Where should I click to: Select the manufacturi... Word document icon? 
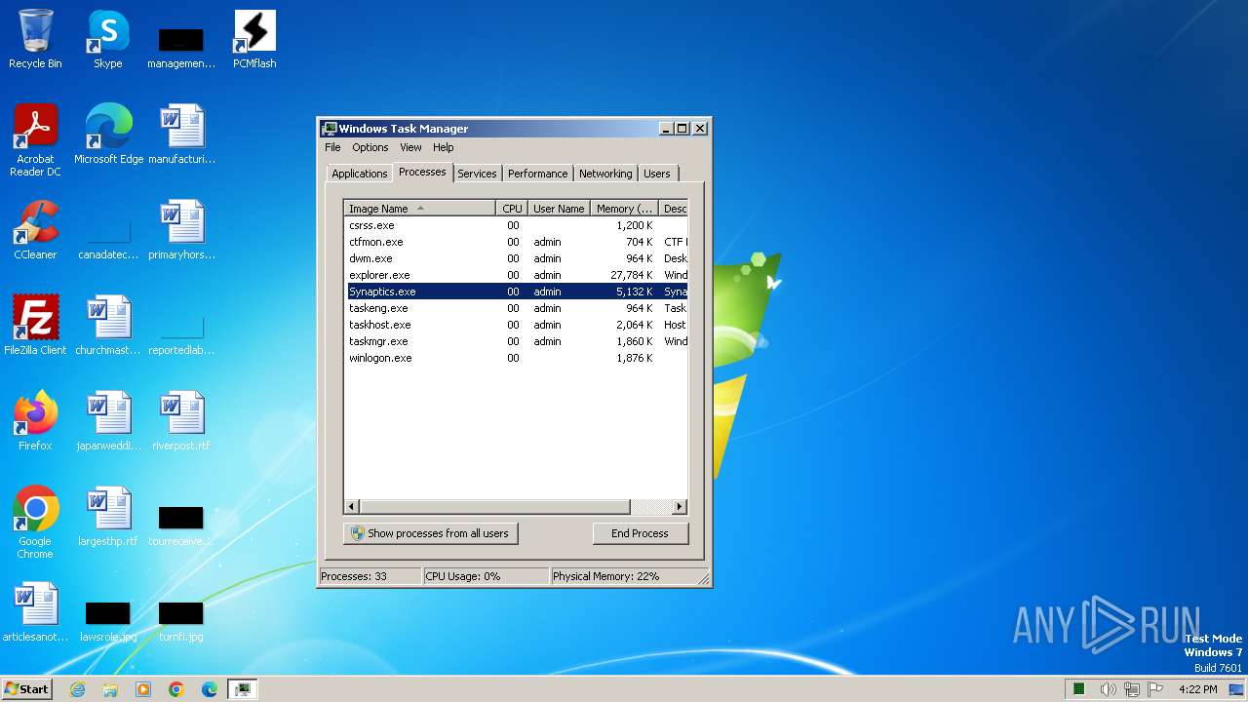point(181,135)
